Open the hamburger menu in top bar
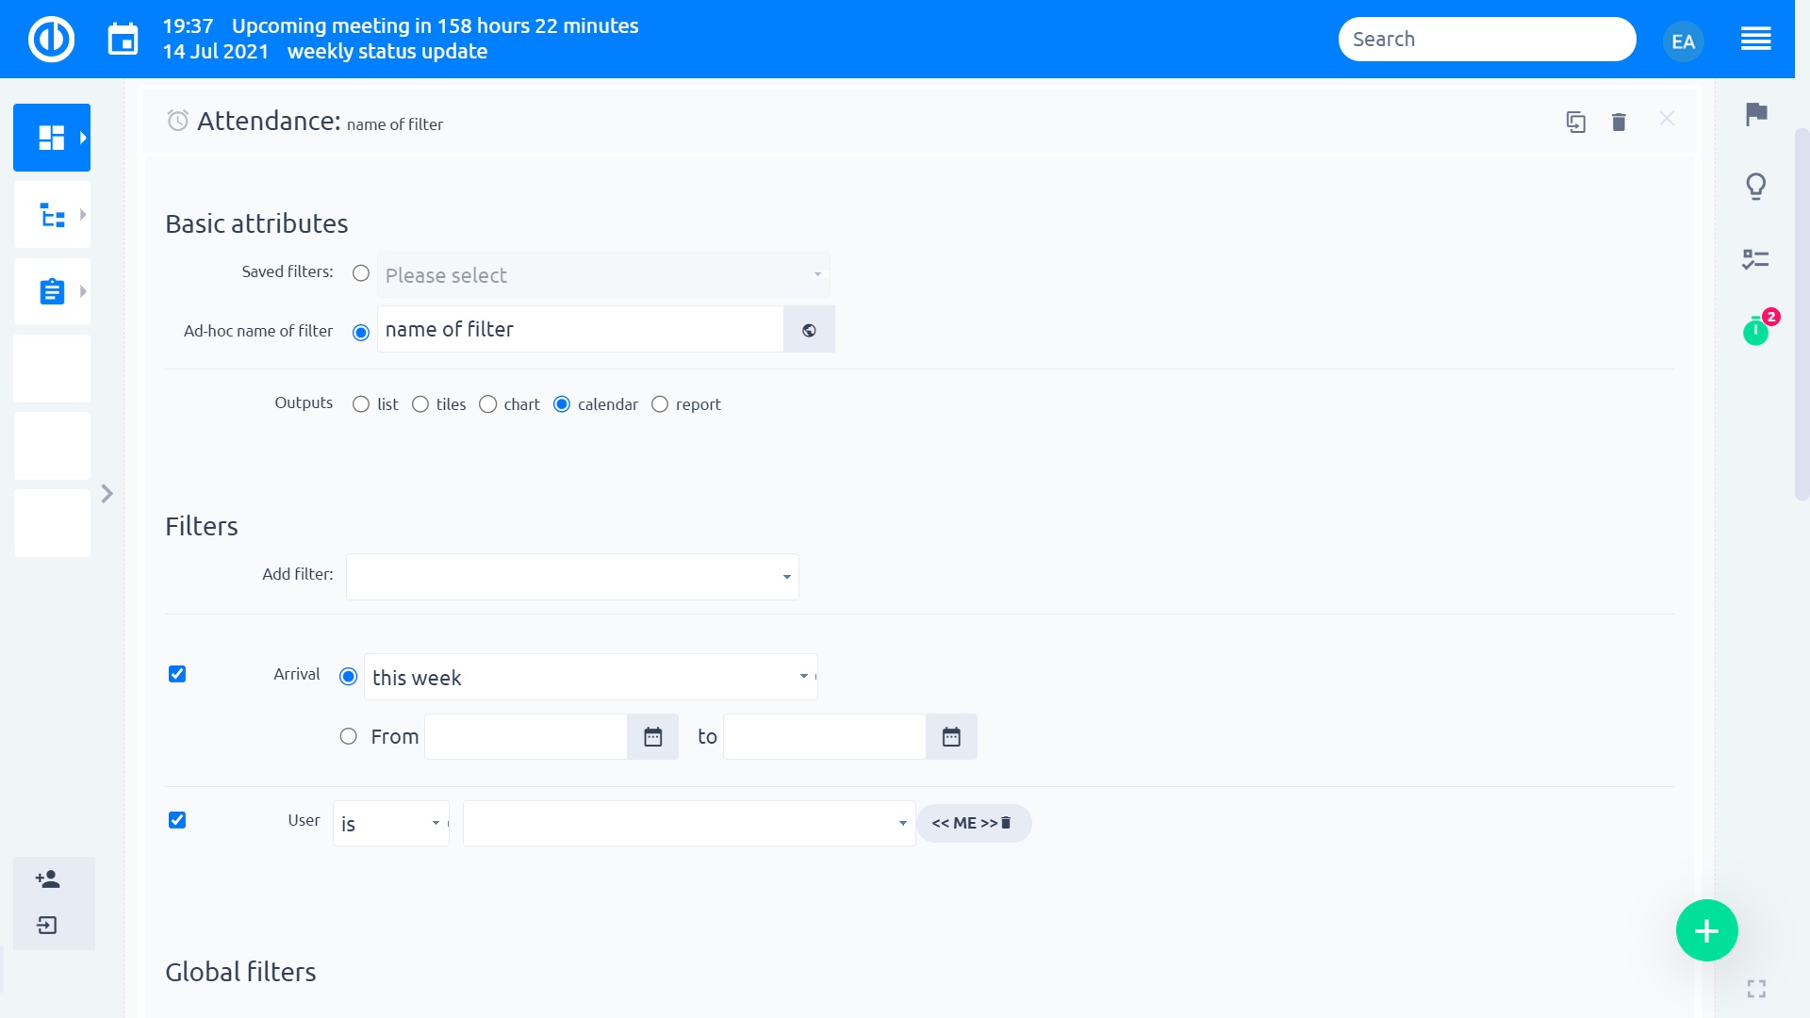 pyautogui.click(x=1755, y=40)
